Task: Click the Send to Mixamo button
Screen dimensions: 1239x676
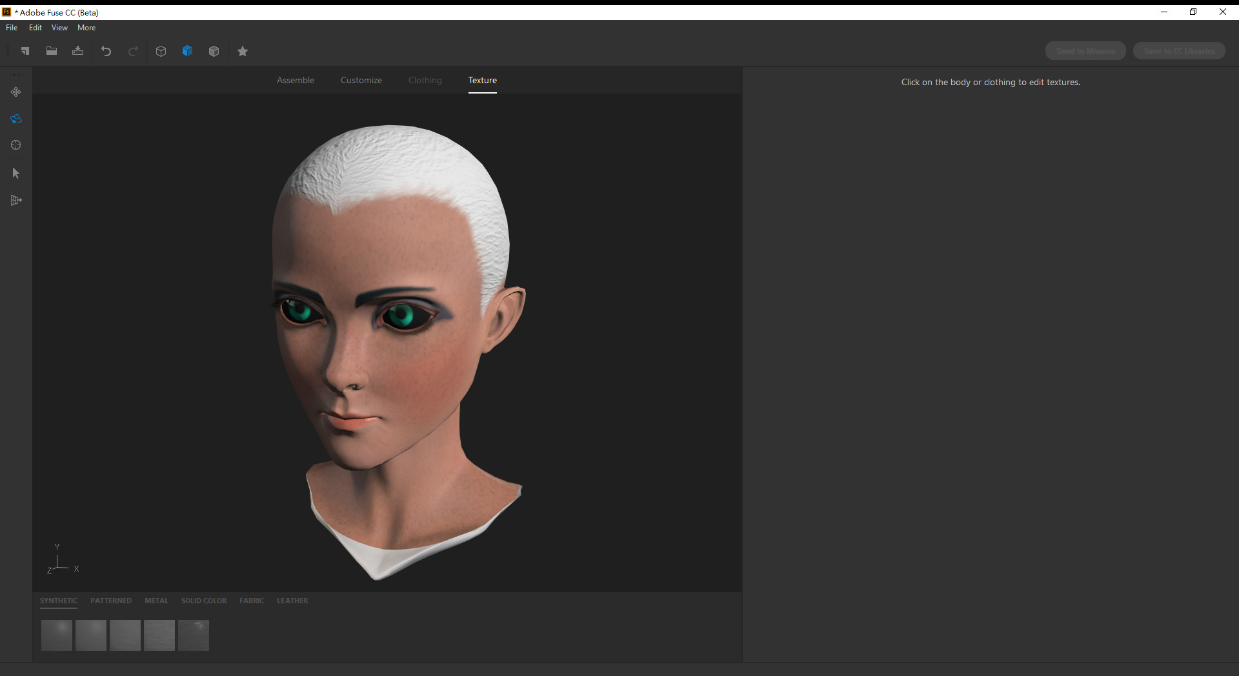Action: [x=1085, y=51]
